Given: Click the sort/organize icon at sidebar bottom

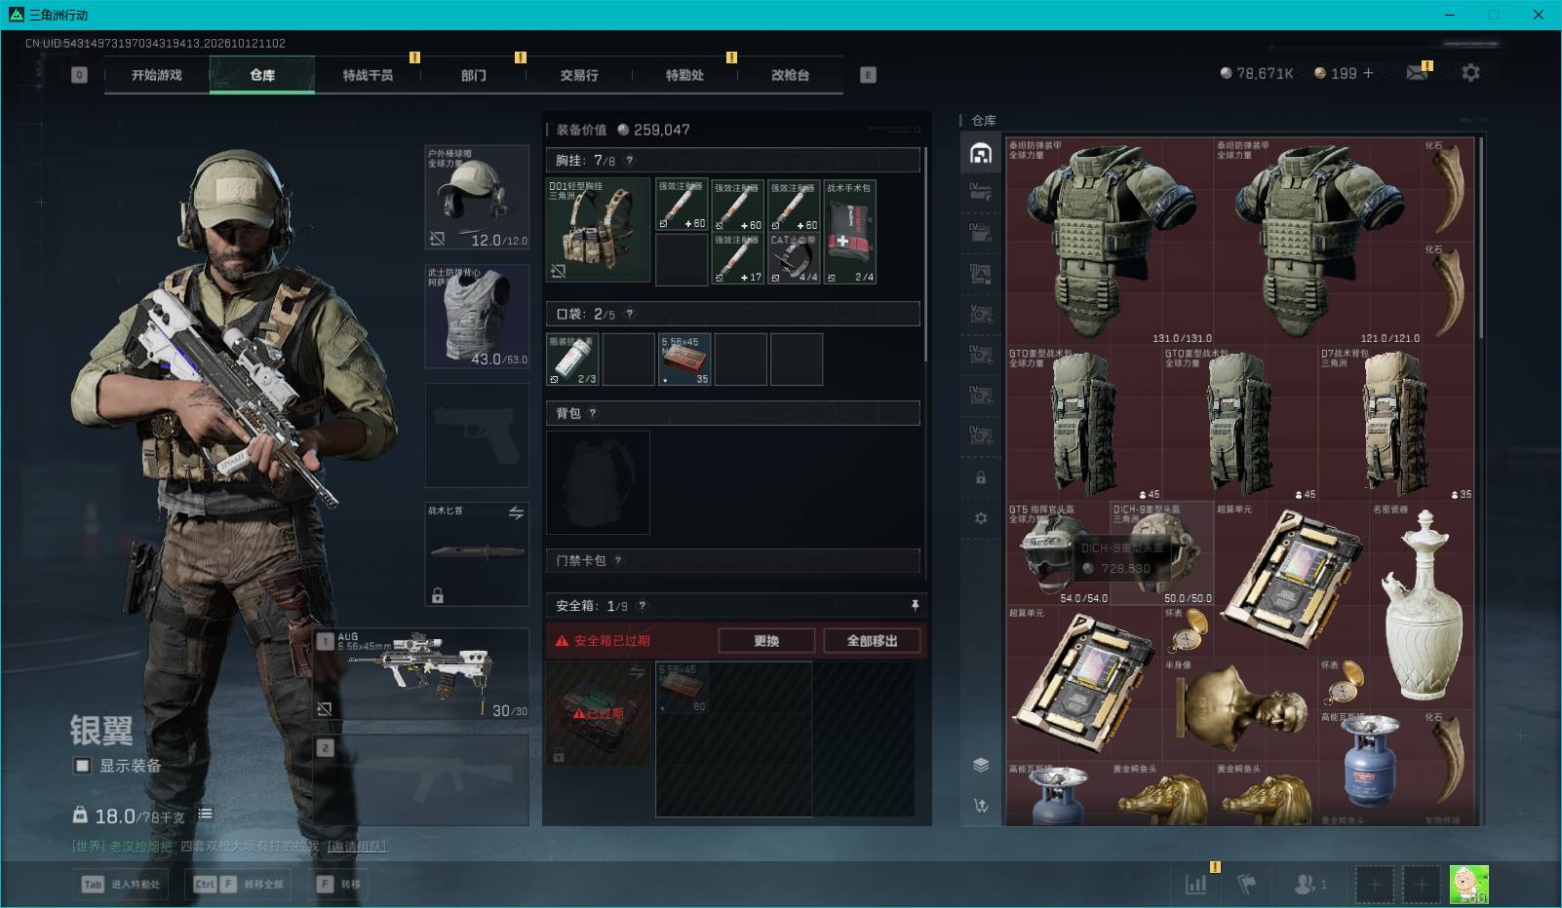Looking at the screenshot, I should [981, 806].
